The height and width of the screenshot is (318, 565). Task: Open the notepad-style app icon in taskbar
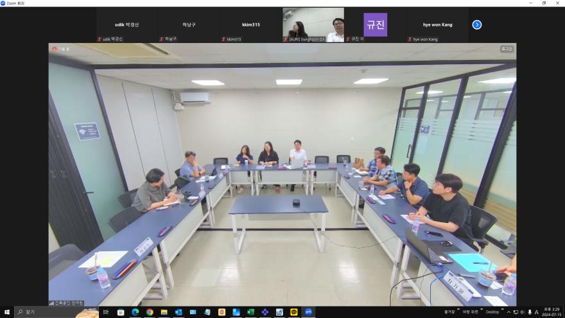[207, 312]
